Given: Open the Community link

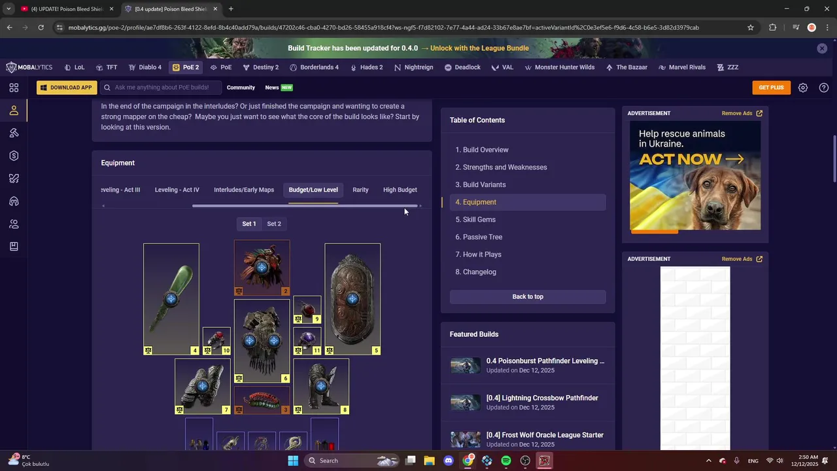Looking at the screenshot, I should coord(241,88).
